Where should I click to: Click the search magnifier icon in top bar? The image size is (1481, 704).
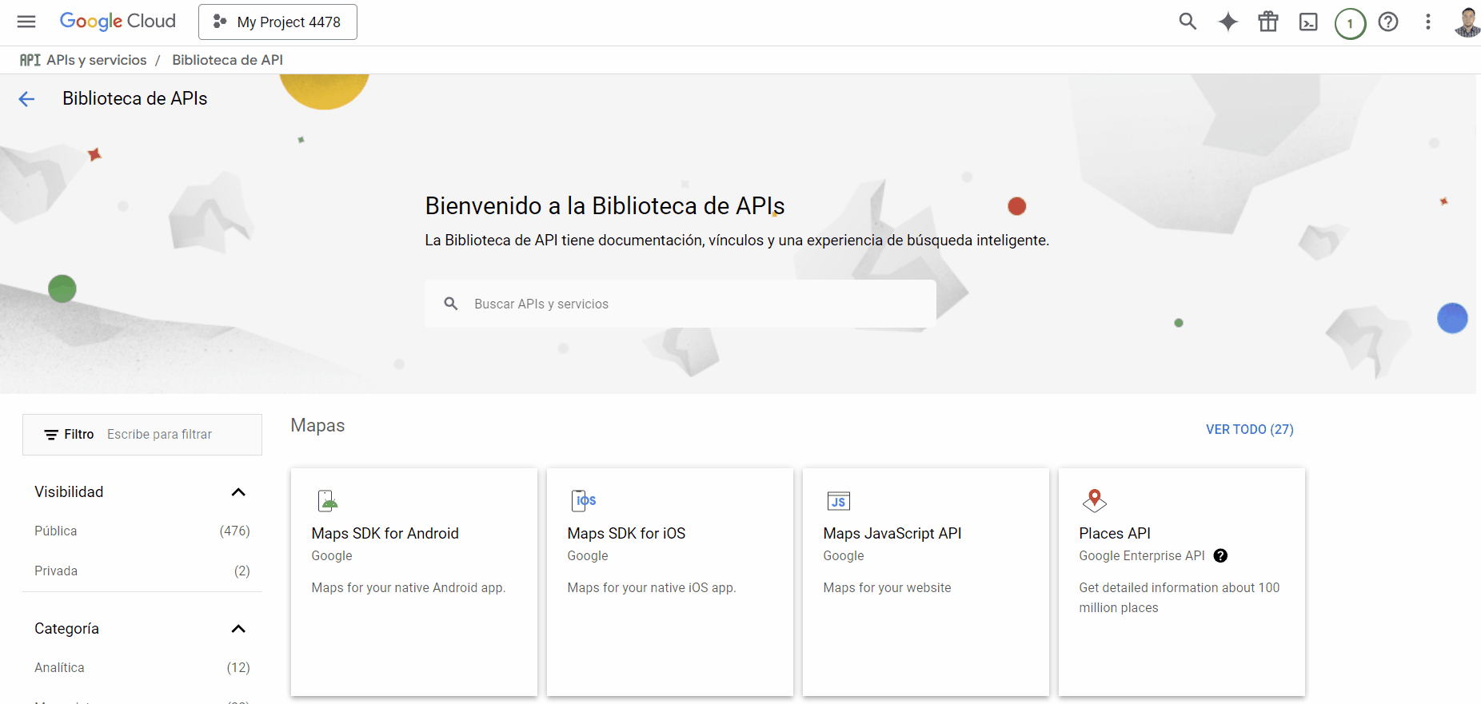pos(1188,22)
